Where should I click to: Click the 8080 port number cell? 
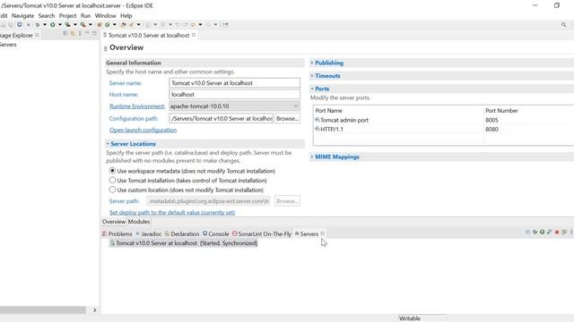(x=491, y=129)
